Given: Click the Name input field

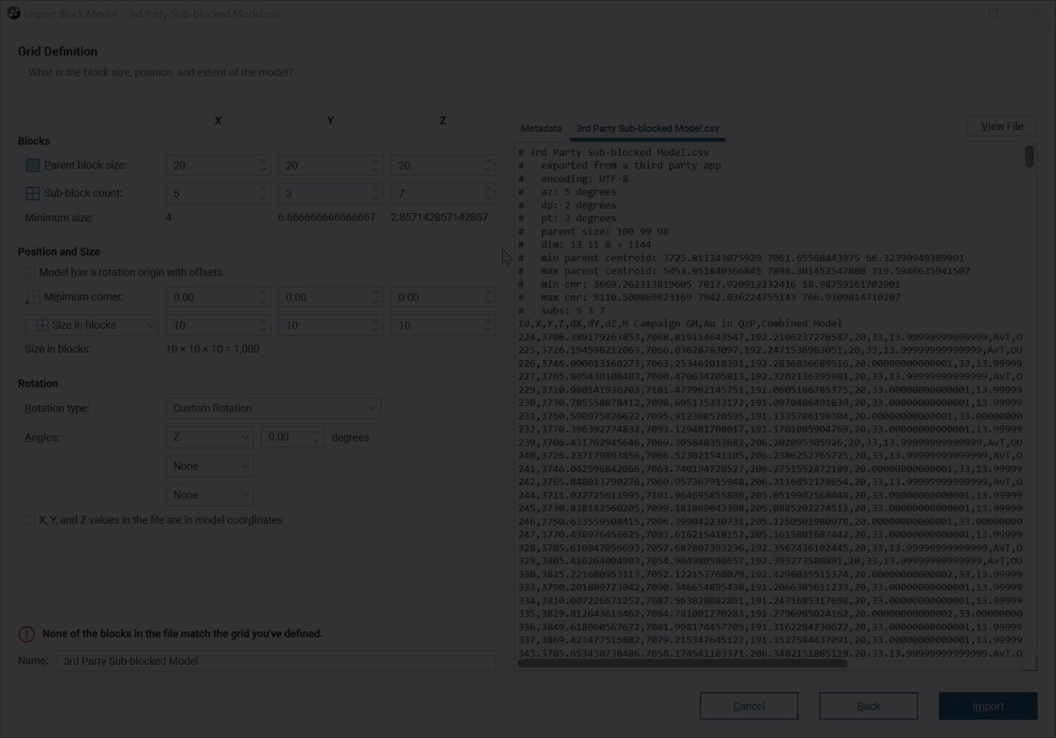Looking at the screenshot, I should 276,661.
